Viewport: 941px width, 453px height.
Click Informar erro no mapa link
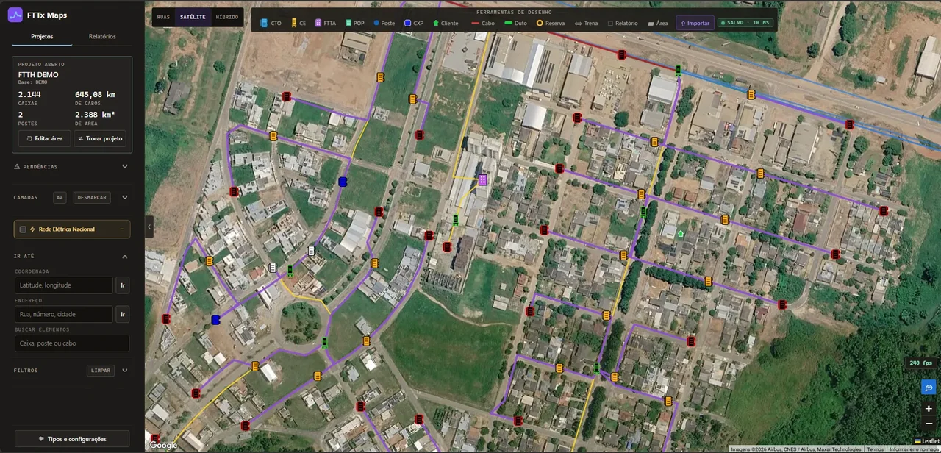point(914,449)
